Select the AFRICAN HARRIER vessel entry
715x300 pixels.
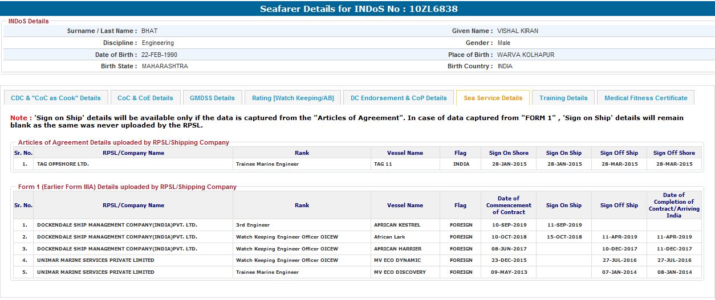point(397,249)
